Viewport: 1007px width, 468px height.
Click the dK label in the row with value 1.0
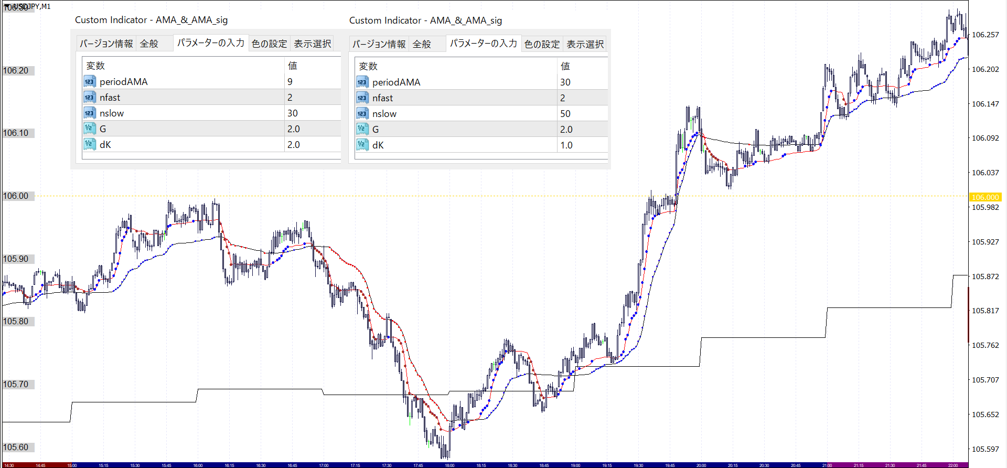tap(378, 145)
